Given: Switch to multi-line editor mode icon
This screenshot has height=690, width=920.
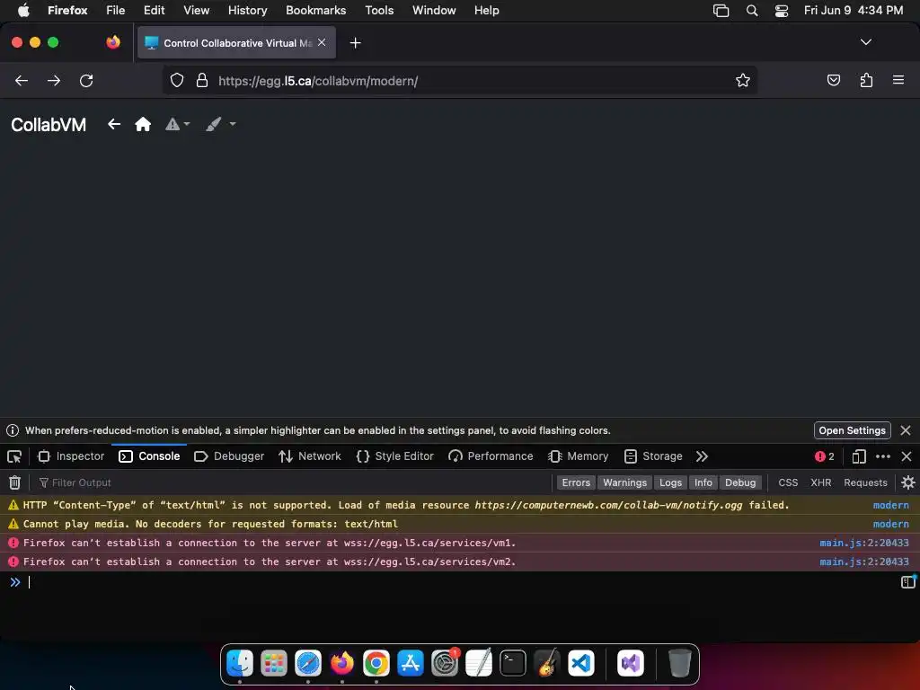Looking at the screenshot, I should click(x=907, y=581).
